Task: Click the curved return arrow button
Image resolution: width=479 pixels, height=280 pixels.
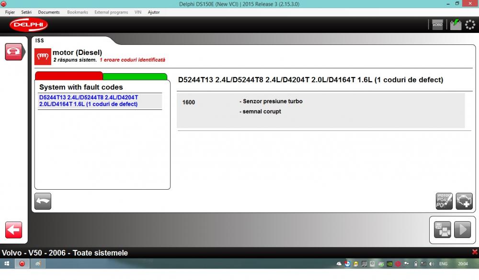Action: [x=43, y=201]
